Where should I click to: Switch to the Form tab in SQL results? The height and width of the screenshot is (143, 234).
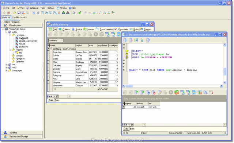pos(132,129)
